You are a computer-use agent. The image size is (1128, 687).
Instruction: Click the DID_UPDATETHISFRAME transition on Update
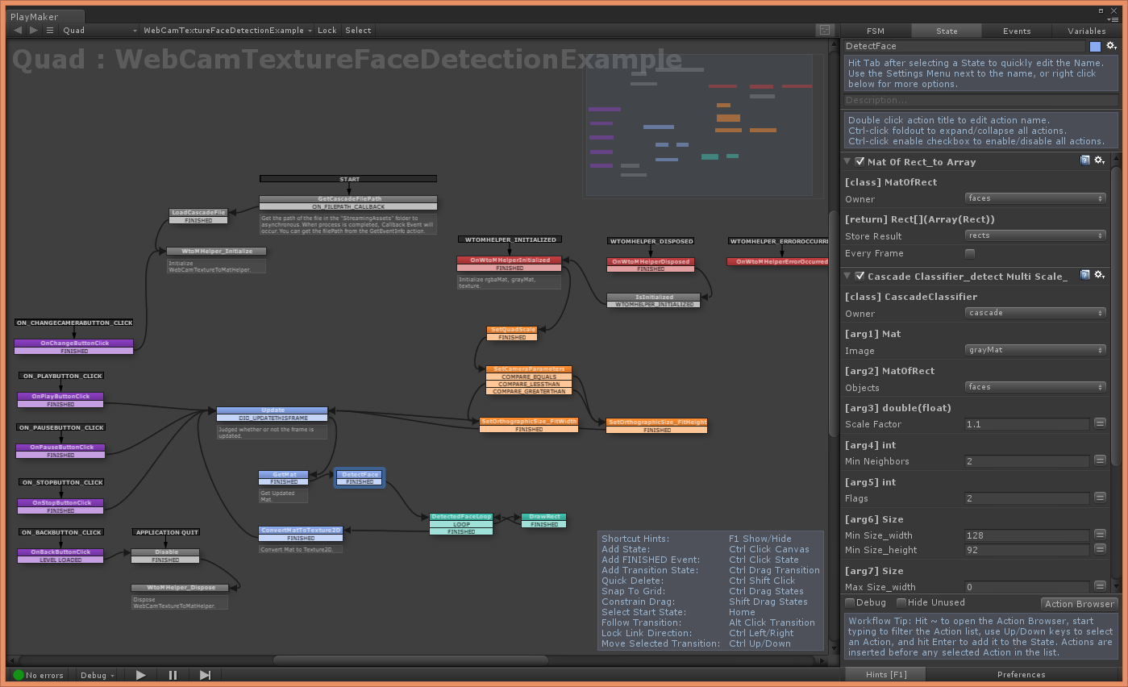273,418
